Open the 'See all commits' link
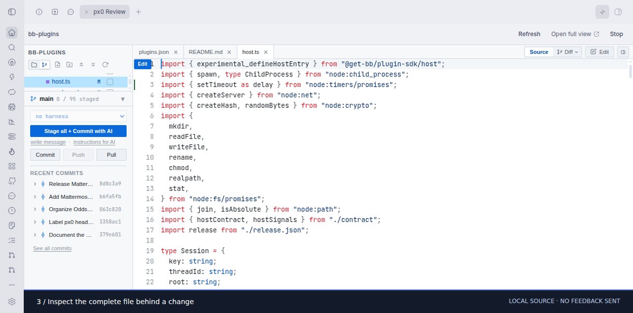 pyautogui.click(x=52, y=248)
